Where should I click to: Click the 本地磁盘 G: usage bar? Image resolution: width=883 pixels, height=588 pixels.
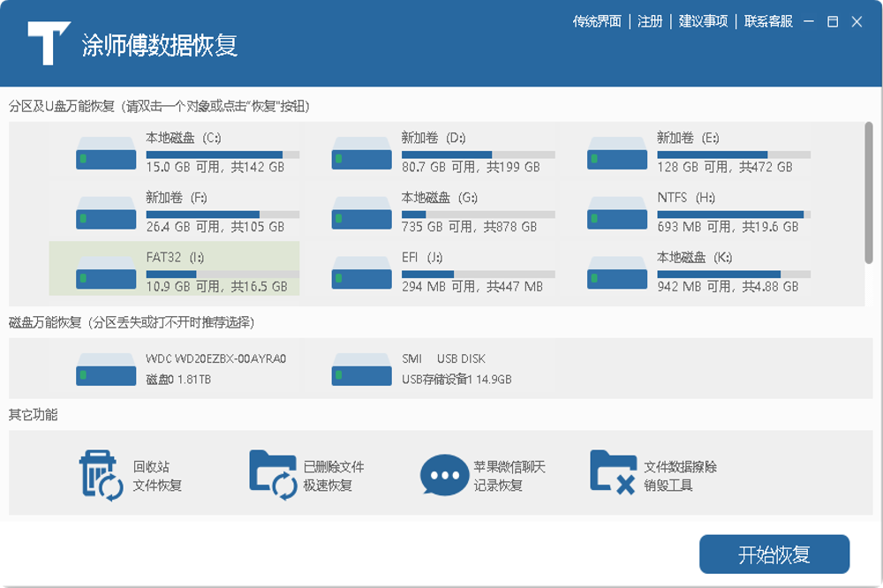(478, 215)
